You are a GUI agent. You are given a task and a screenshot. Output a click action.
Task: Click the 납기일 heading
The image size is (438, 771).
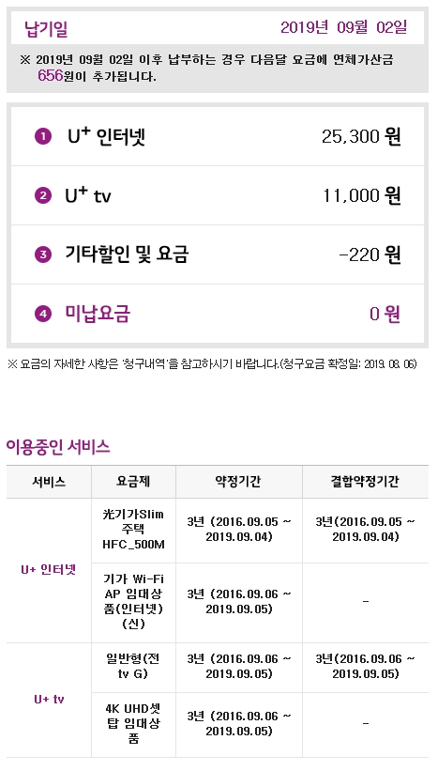[x=46, y=28]
